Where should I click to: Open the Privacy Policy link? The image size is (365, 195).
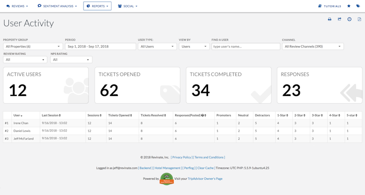(x=181, y=157)
